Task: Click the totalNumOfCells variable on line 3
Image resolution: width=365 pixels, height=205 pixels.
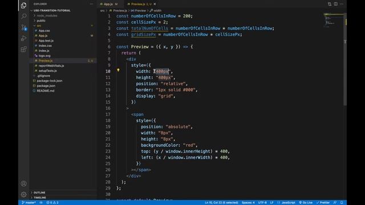Action: click(149, 28)
